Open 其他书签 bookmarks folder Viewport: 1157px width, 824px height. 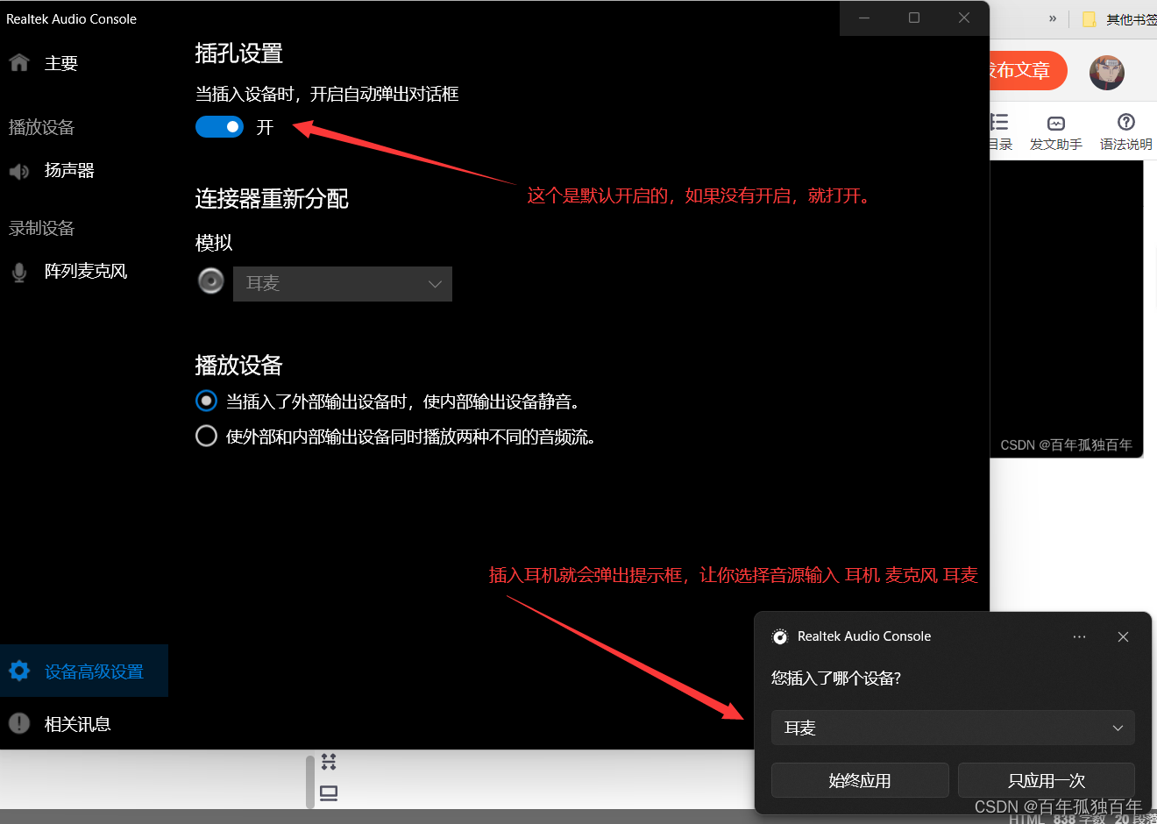1120,19
